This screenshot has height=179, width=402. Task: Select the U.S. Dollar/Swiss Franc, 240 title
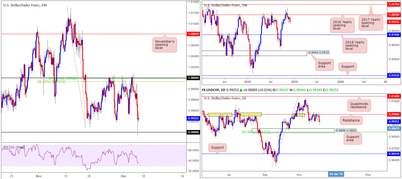(x=25, y=5)
